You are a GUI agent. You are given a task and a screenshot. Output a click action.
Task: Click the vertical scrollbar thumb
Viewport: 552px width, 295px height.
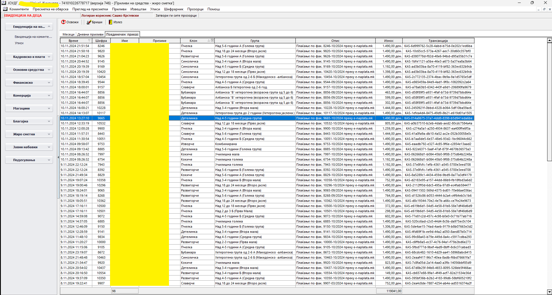tap(549, 102)
